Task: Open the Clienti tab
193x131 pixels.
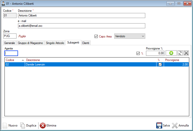Action: [x=86, y=43]
